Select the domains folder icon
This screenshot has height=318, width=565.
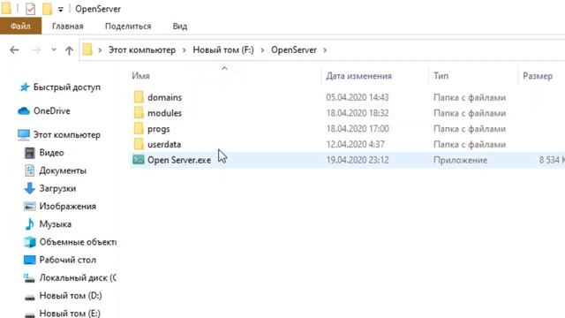(139, 97)
